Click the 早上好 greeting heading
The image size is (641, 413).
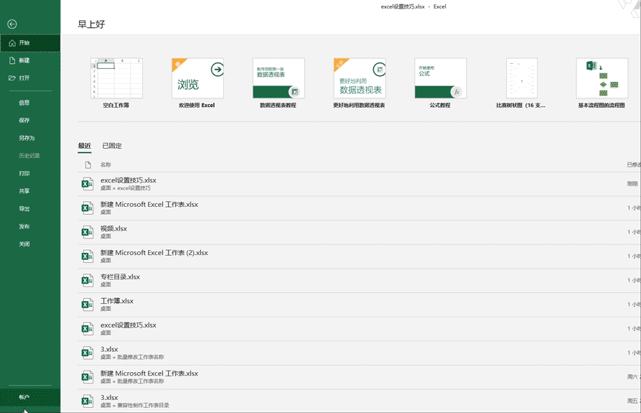click(91, 24)
